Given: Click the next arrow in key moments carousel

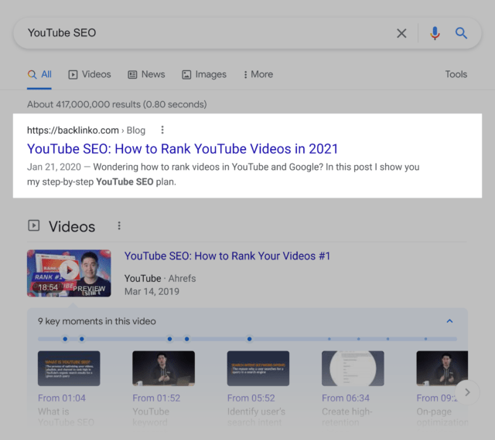Looking at the screenshot, I should pyautogui.click(x=466, y=392).
